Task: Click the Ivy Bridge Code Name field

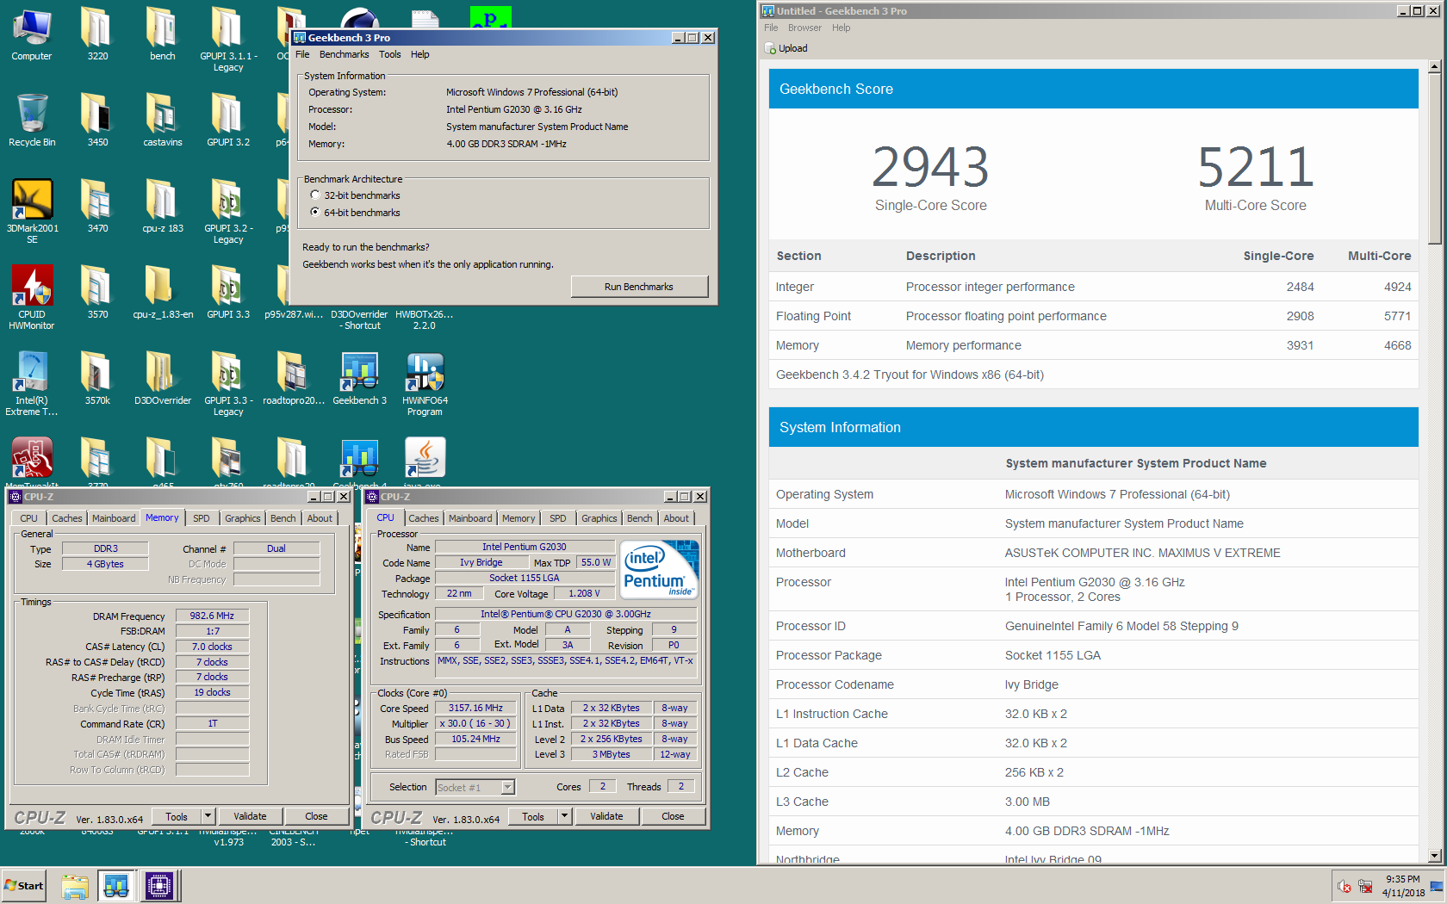Action: click(481, 562)
